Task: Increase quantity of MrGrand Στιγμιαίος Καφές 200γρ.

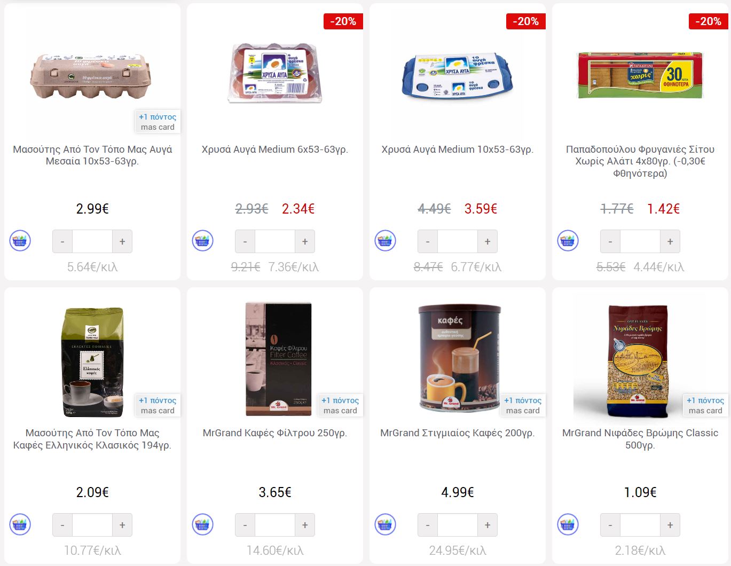Action: (488, 525)
